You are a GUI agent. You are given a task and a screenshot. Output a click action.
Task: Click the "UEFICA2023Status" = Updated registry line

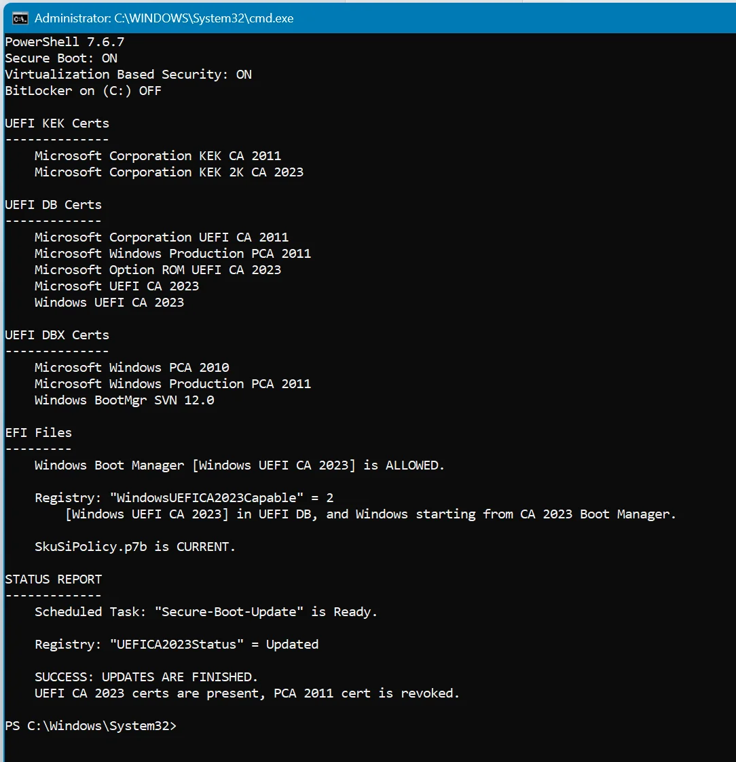pos(177,645)
